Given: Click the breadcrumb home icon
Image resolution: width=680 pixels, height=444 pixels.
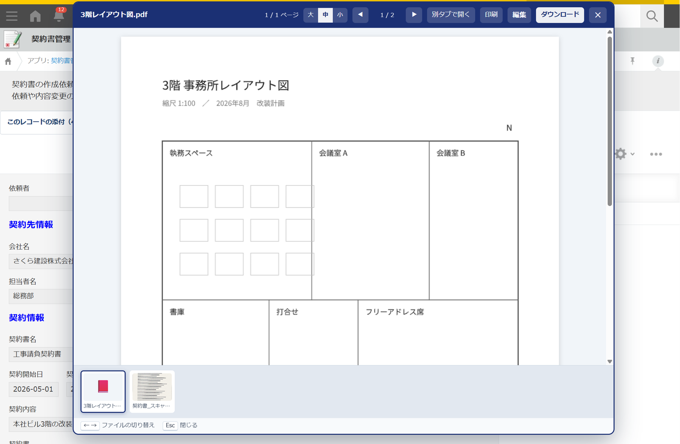Looking at the screenshot, I should [8, 61].
